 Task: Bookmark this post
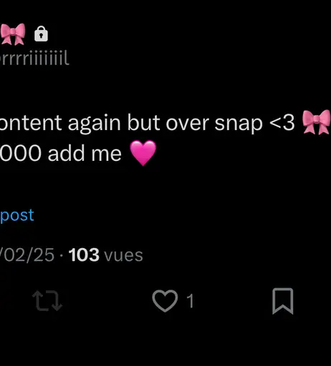pos(283,301)
